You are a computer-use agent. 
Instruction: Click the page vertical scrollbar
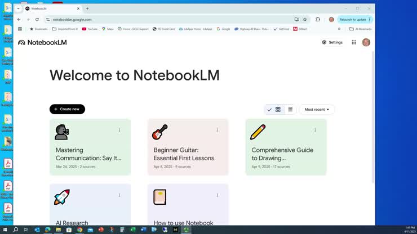373,117
